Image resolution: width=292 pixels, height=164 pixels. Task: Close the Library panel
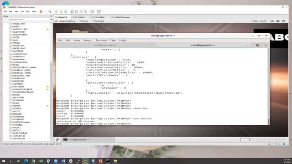click(x=51, y=16)
